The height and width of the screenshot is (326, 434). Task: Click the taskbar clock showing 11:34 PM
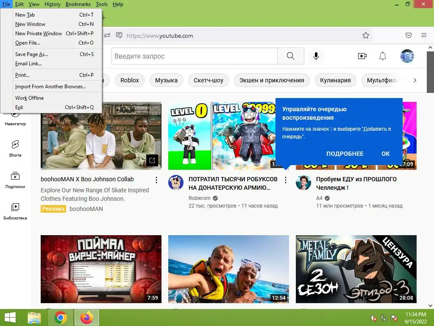point(415,318)
